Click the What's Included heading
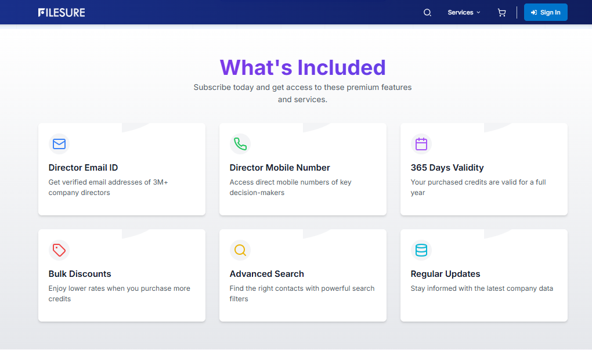The image size is (592, 350). pos(302,67)
